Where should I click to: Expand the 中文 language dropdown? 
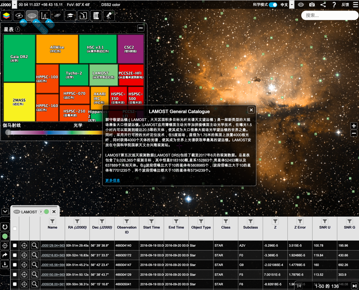point(291,5)
